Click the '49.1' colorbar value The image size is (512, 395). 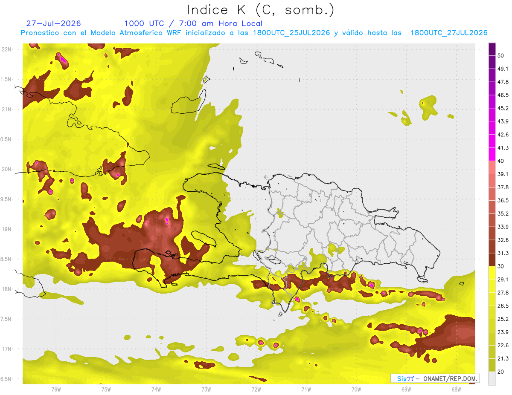[503, 69]
